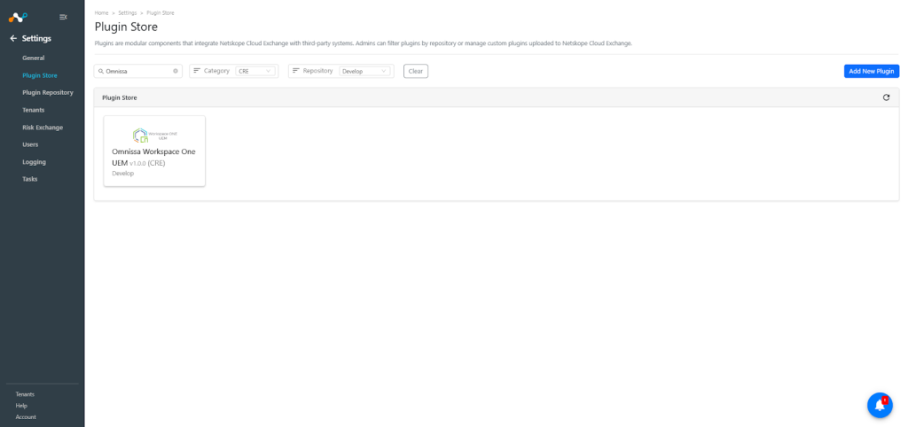Click the Category filter icon
This screenshot has width=908, height=427.
point(197,71)
